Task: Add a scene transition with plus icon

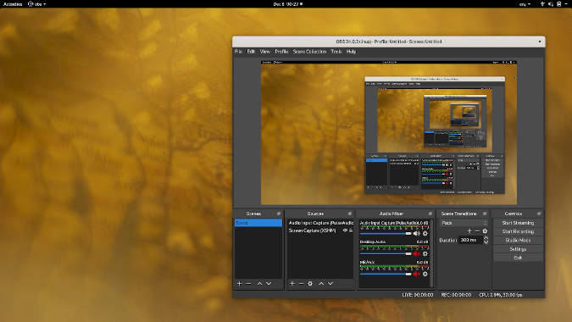Action: (469, 230)
